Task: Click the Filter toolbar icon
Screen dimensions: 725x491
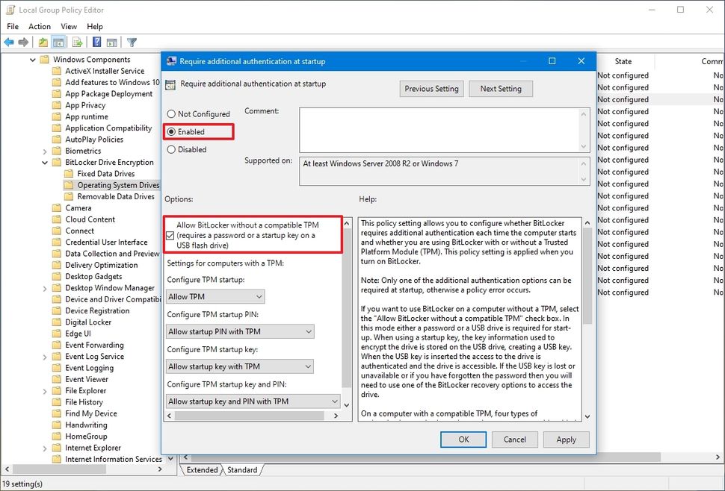Action: pyautogui.click(x=132, y=42)
